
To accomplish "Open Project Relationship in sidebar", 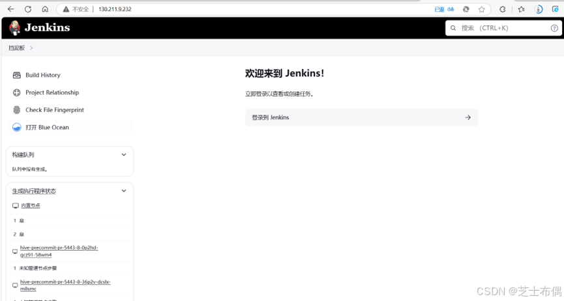I will [52, 93].
